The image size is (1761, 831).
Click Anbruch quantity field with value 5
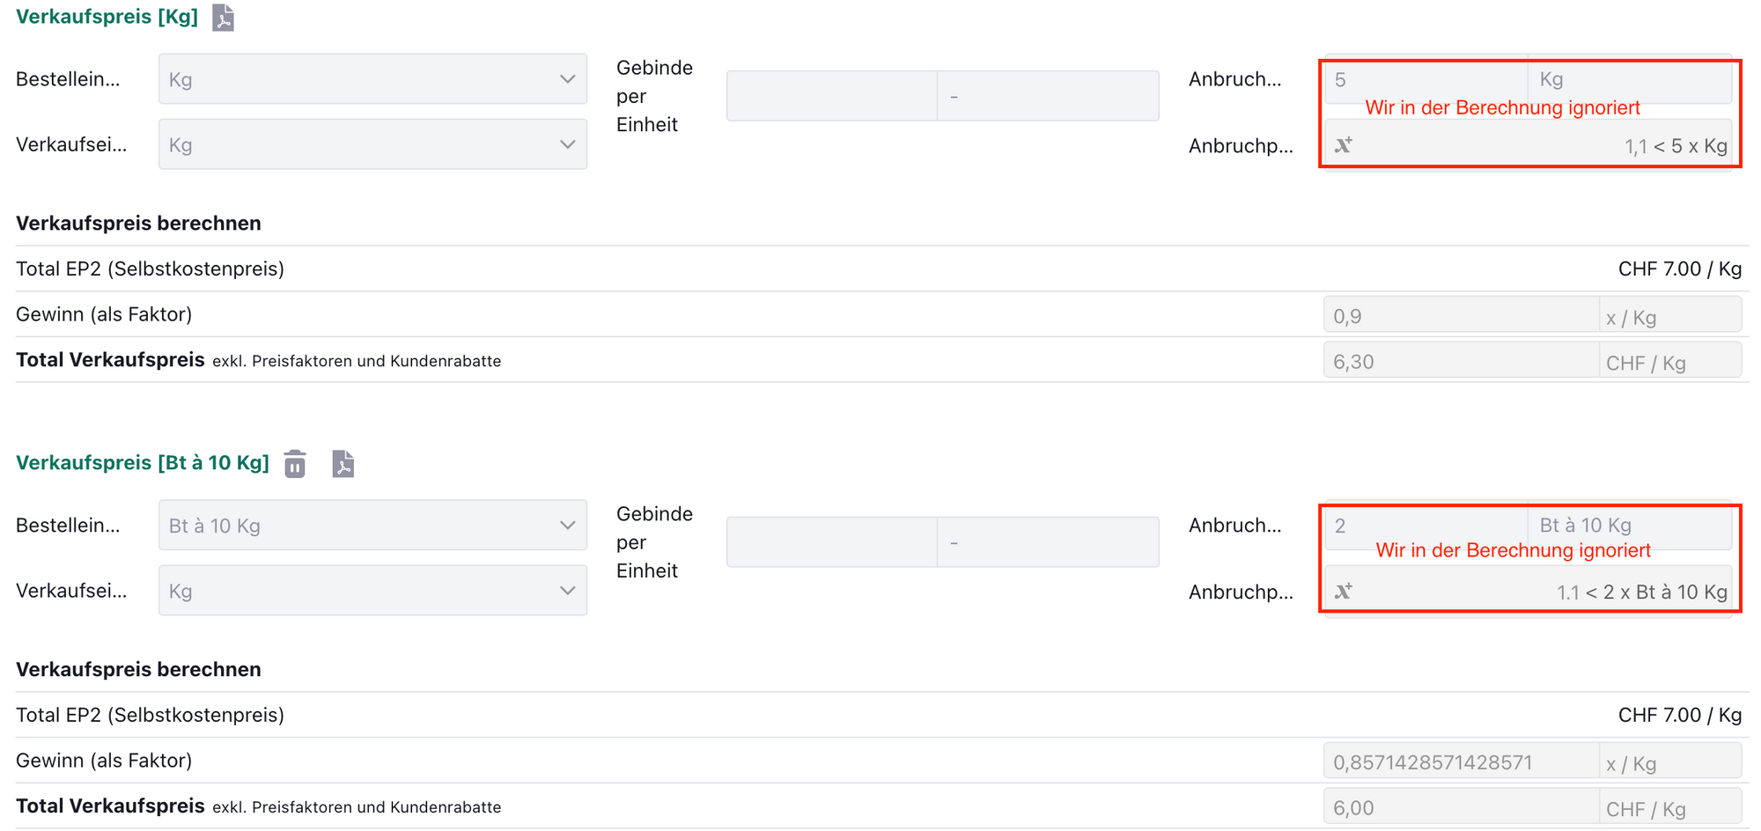(1425, 79)
